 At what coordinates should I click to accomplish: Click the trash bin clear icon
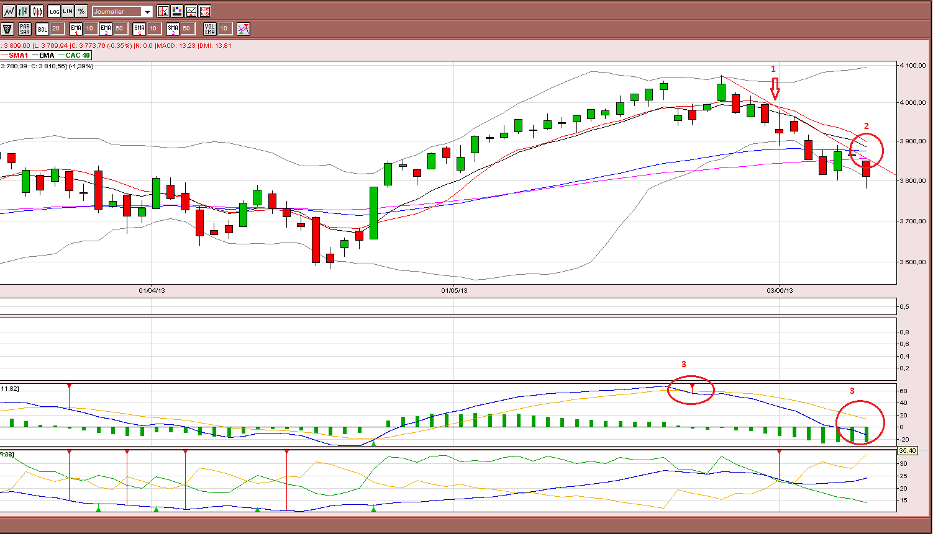tap(7, 29)
